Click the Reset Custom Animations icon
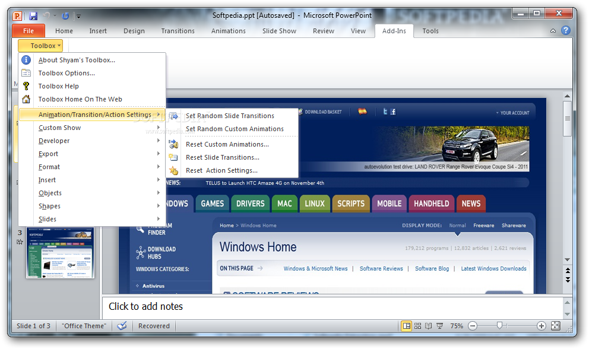 click(x=173, y=144)
